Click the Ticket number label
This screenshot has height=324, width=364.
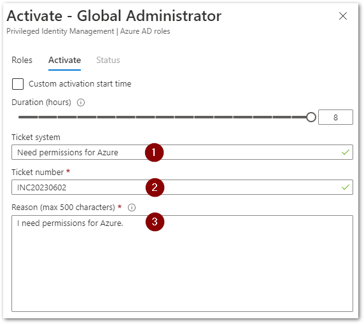pyautogui.click(x=38, y=173)
